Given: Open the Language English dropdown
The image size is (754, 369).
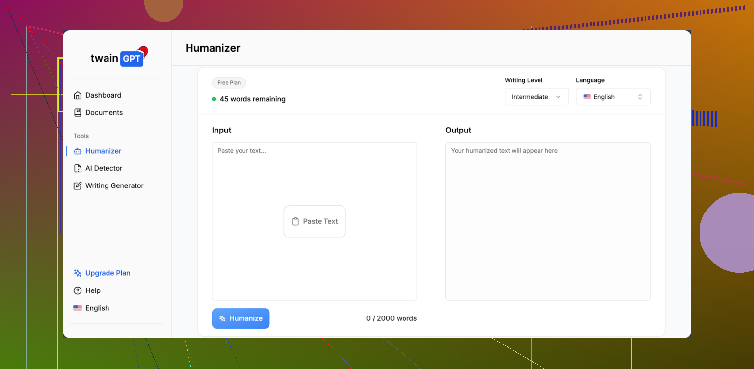Looking at the screenshot, I should click(x=613, y=97).
